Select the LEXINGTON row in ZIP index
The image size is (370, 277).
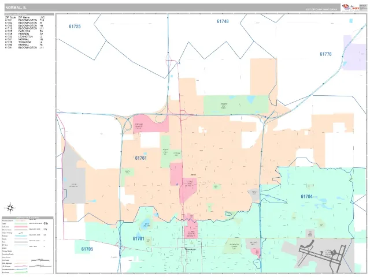coord(24,37)
